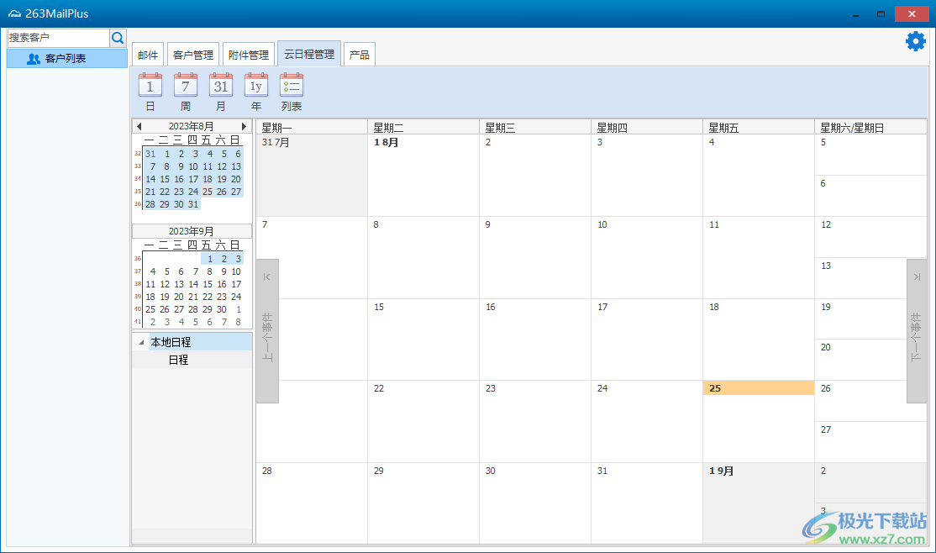This screenshot has height=553, width=936.
Task: Collapse the 本地日程 tree node
Action: (140, 343)
